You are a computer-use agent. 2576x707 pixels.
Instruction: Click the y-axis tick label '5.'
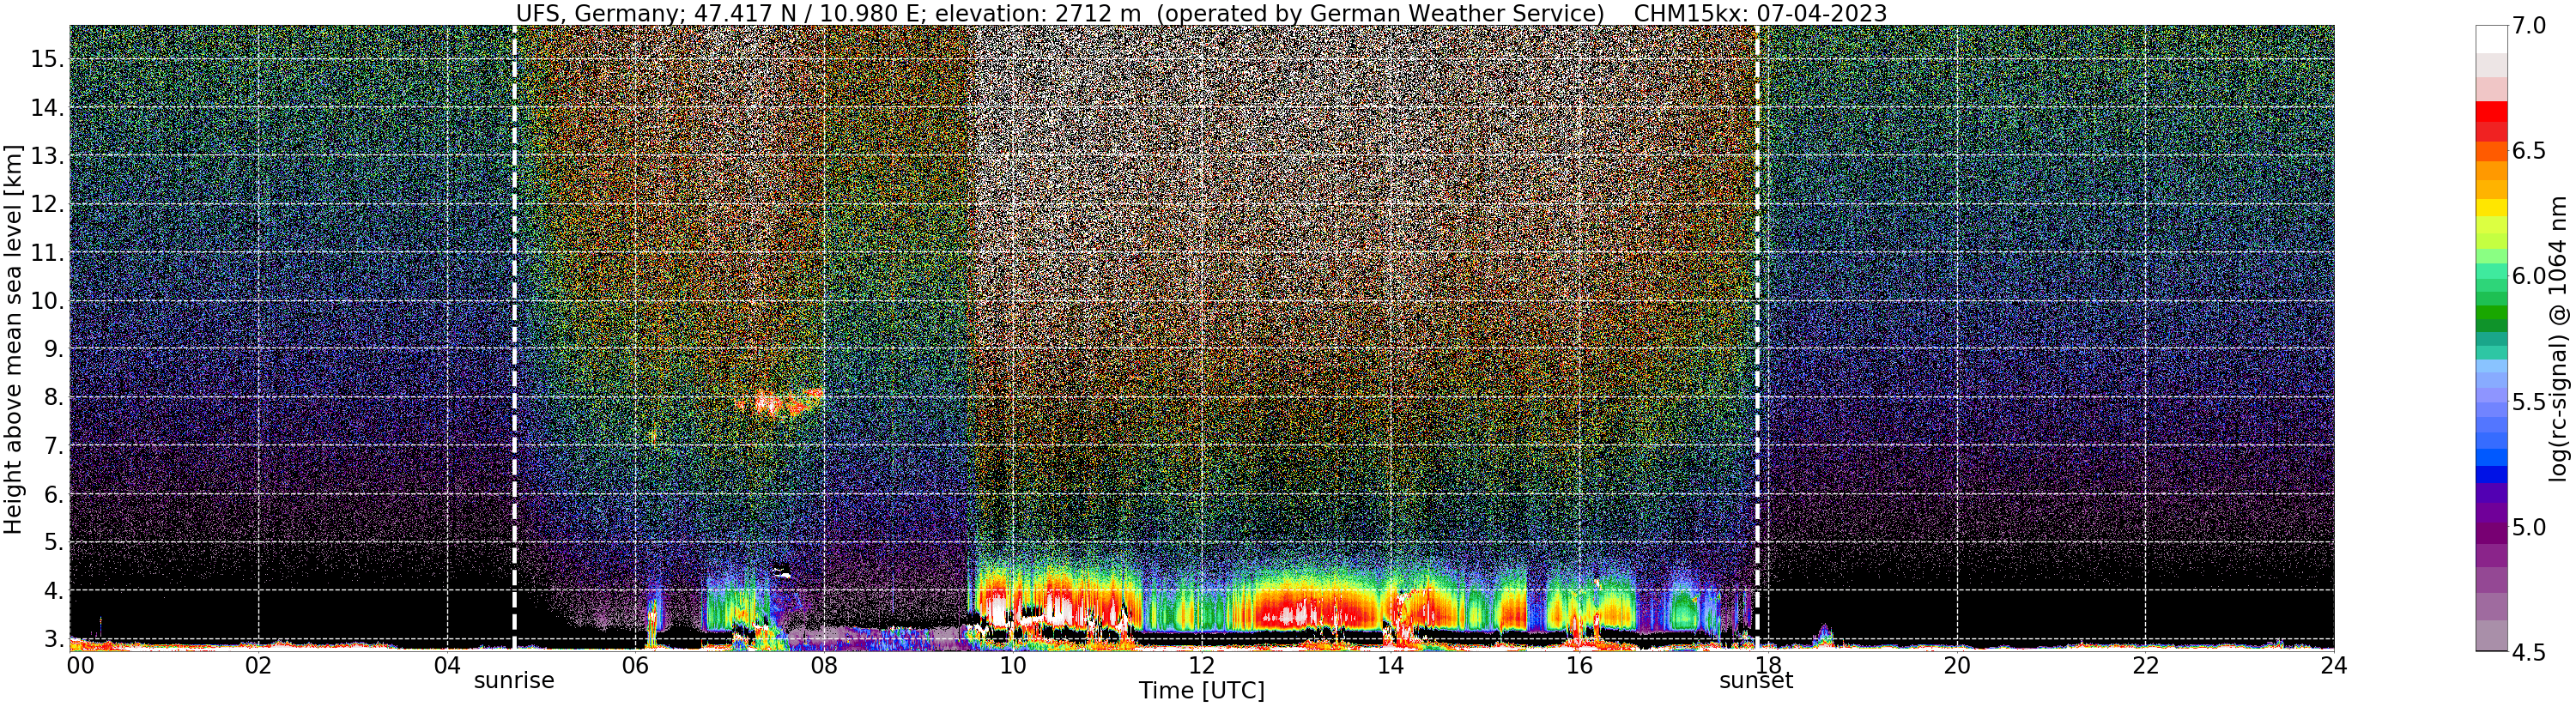coord(54,542)
